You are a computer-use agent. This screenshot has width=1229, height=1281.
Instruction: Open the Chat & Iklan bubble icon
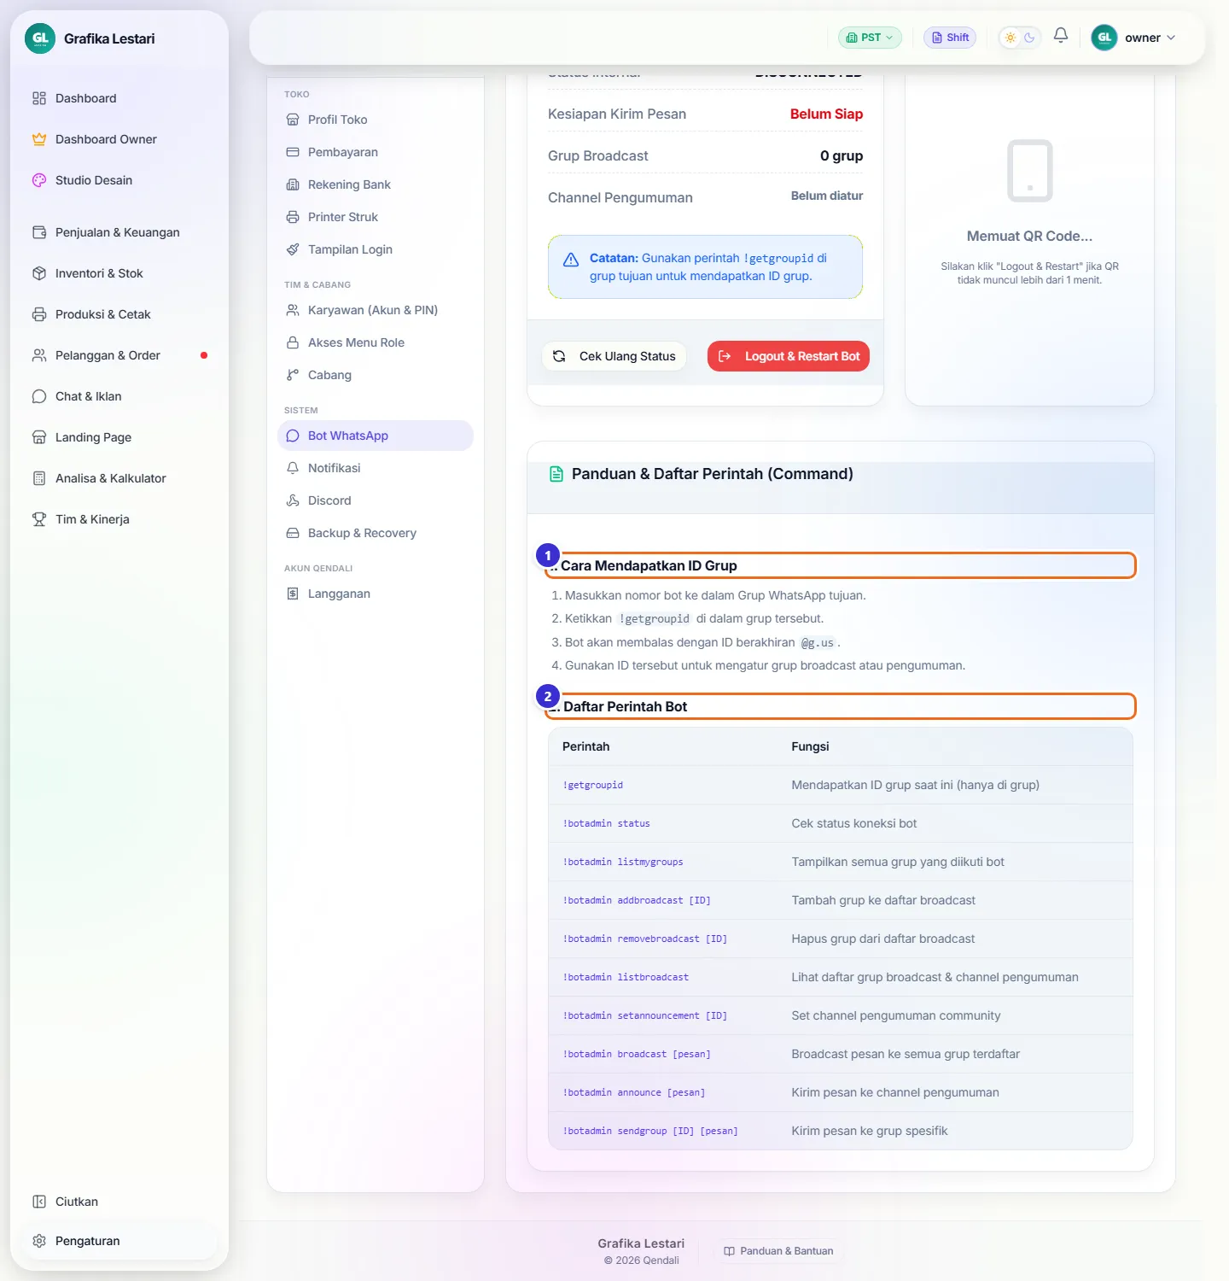[39, 396]
